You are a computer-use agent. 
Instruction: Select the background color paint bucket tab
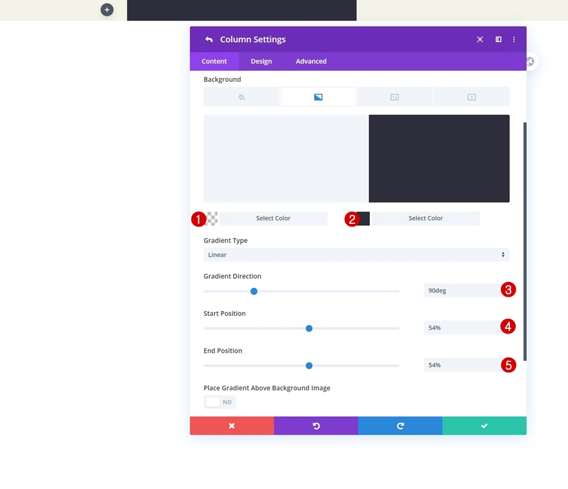[241, 97]
